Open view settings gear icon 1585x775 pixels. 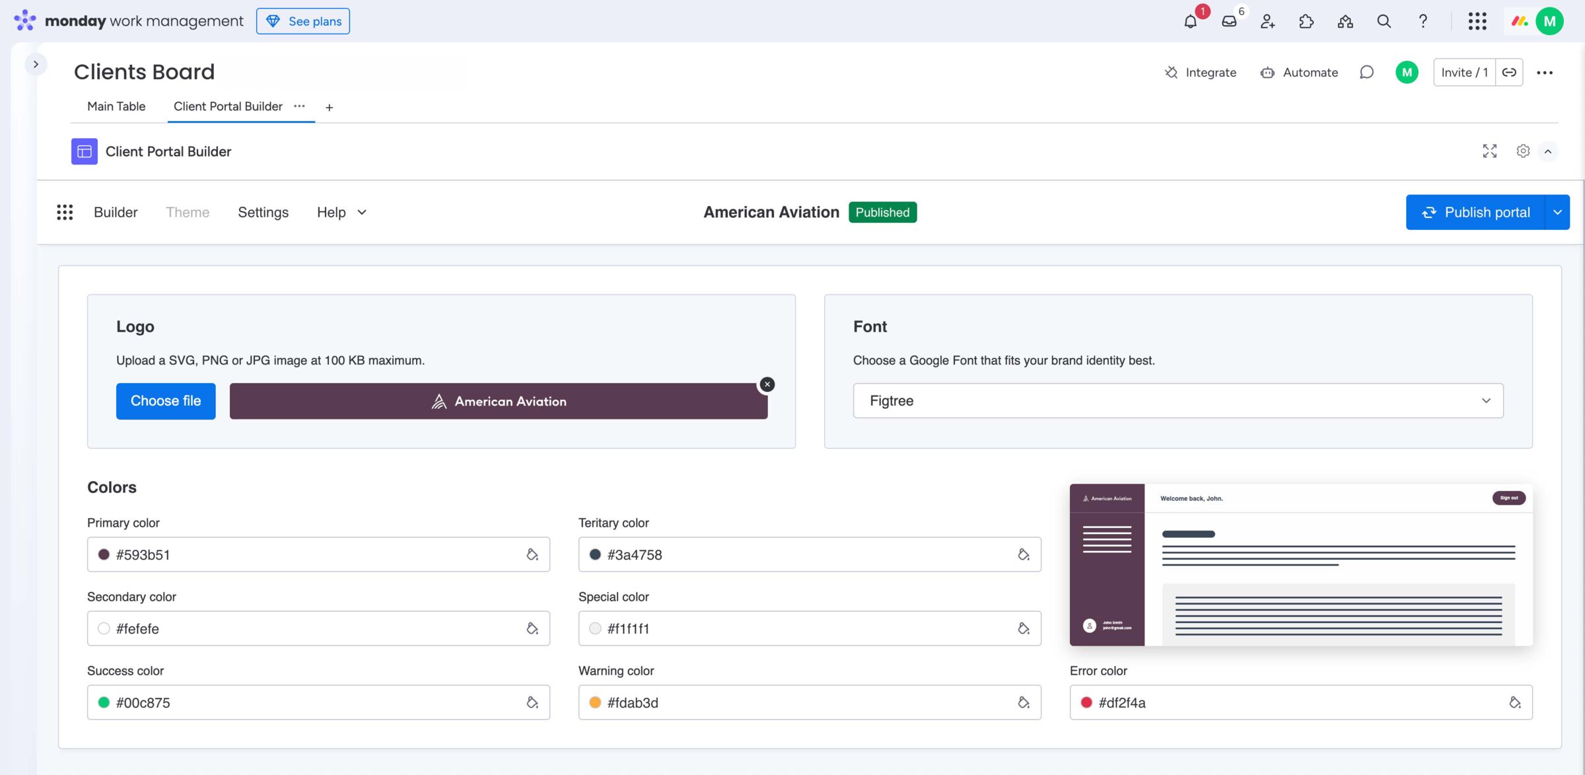coord(1523,151)
